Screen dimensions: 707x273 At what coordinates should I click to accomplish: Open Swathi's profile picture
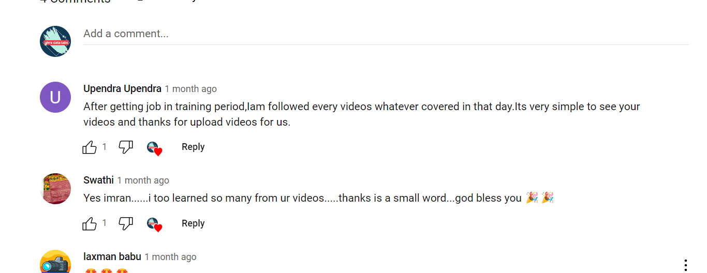[x=55, y=189]
